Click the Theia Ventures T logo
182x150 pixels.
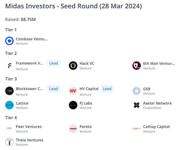tap(9, 142)
